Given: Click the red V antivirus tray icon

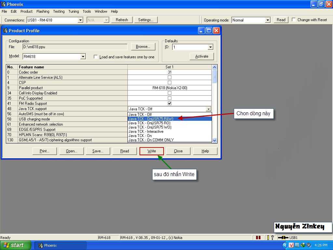Looking at the screenshot, I should [x=291, y=245].
